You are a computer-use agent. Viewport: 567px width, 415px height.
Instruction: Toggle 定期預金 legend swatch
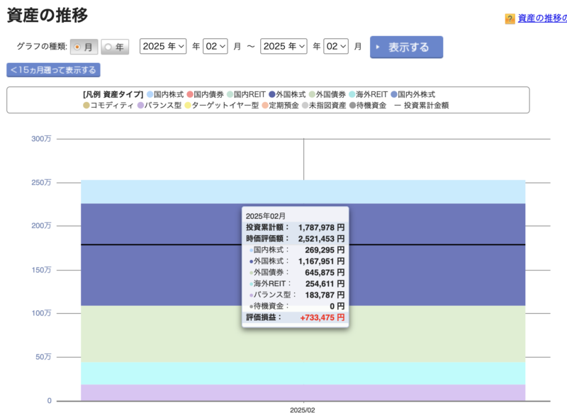coord(265,106)
